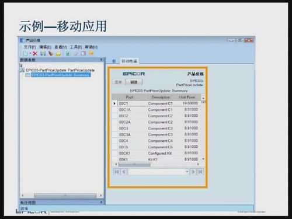
Task: Open the record navigator dropdown
Action: coord(187,172)
